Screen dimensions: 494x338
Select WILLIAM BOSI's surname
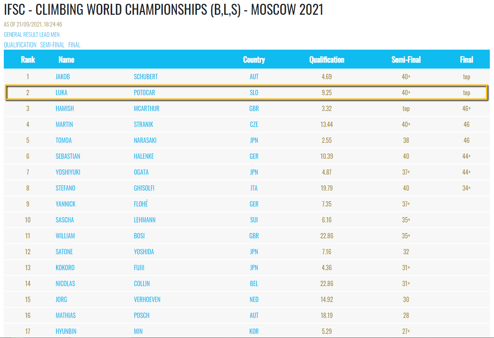tap(139, 236)
